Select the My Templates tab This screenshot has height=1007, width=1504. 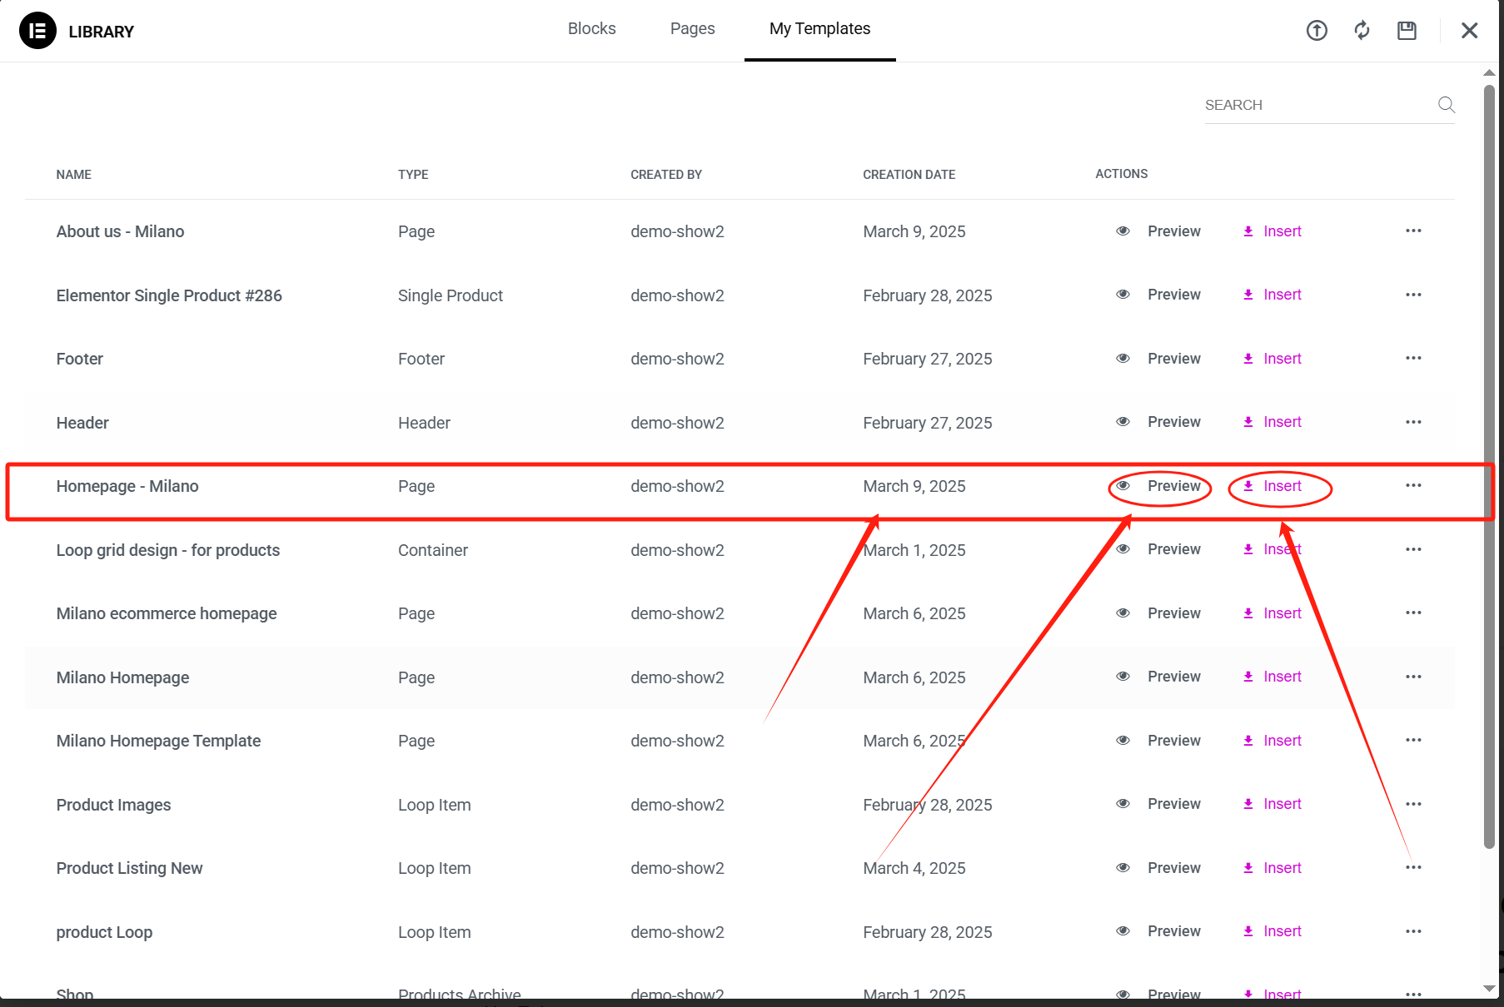coord(819,29)
